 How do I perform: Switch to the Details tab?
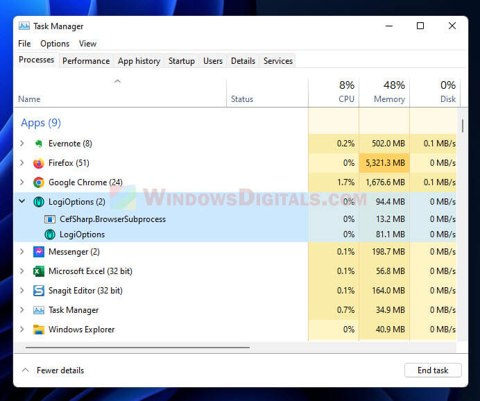[x=243, y=61]
